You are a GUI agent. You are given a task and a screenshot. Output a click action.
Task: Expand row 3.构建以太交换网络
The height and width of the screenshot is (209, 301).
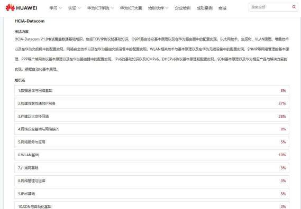point(152,116)
